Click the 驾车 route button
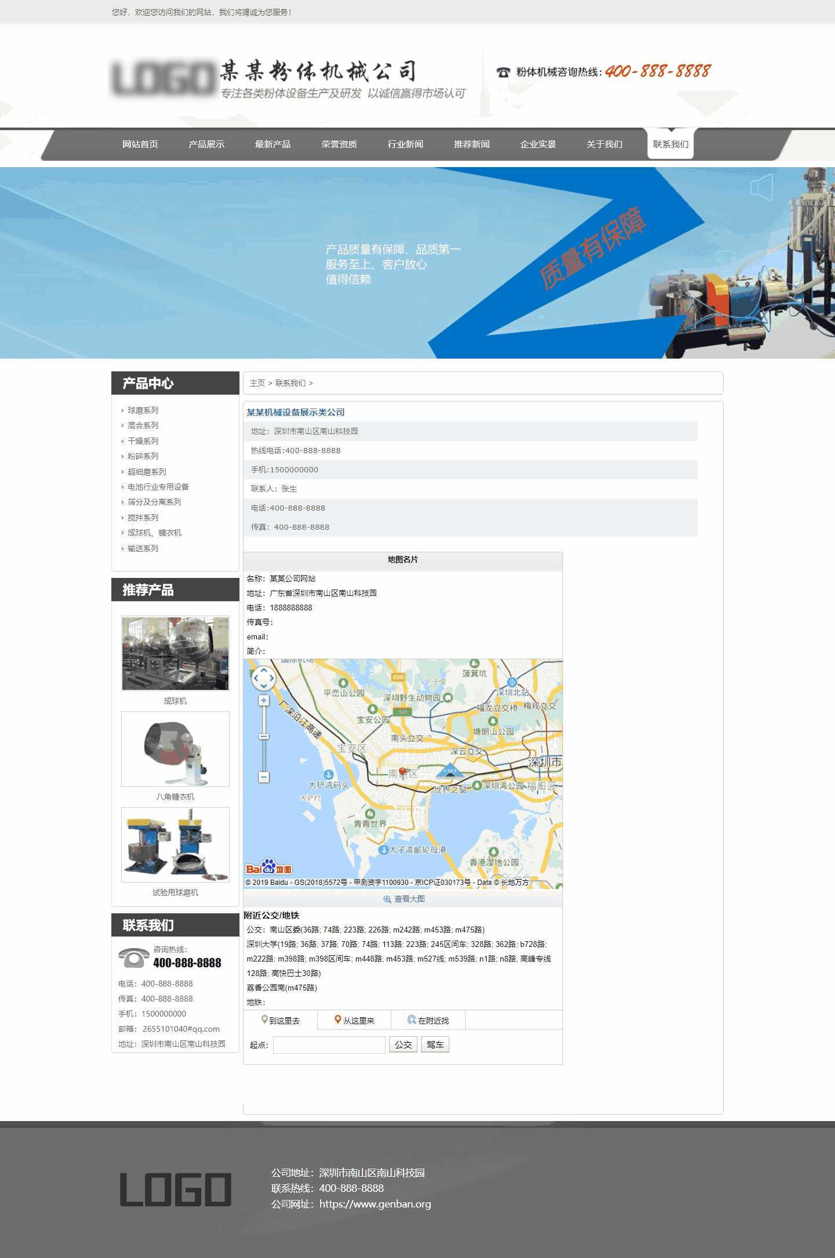The image size is (835, 1258). pos(435,1044)
